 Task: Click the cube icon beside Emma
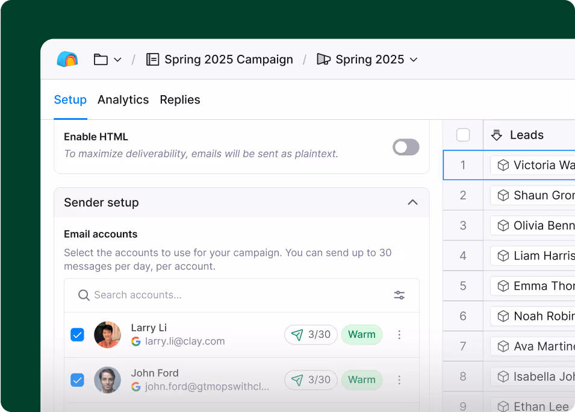pos(503,286)
